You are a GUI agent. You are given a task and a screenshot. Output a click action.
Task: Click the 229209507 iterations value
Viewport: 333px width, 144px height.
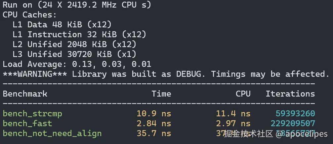pos(293,124)
